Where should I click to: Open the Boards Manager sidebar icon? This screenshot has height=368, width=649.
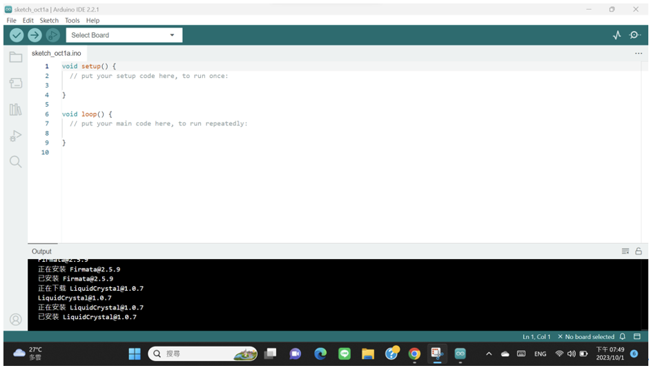coord(16,83)
